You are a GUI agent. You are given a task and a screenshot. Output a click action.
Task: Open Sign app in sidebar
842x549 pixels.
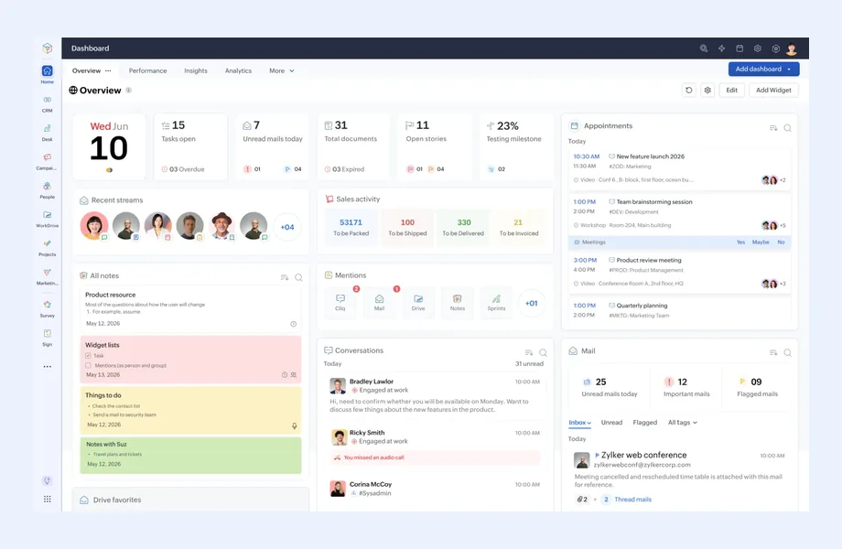48,333
